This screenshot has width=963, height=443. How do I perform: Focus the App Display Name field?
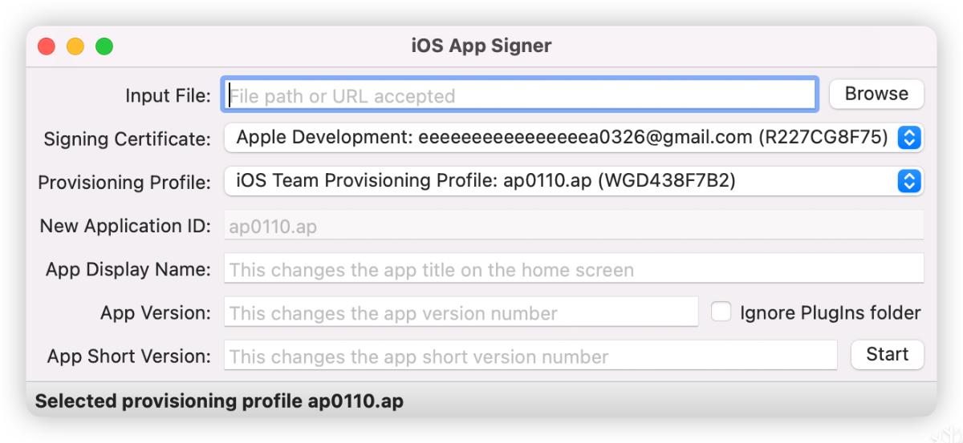574,269
